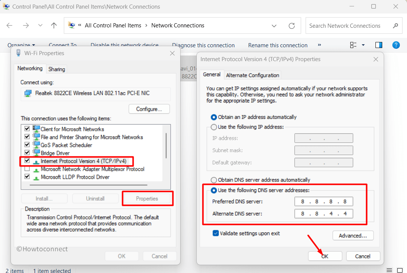Click Cancel in IPv4 Properties dialog
Screen dimensions: 407x273
click(363, 256)
